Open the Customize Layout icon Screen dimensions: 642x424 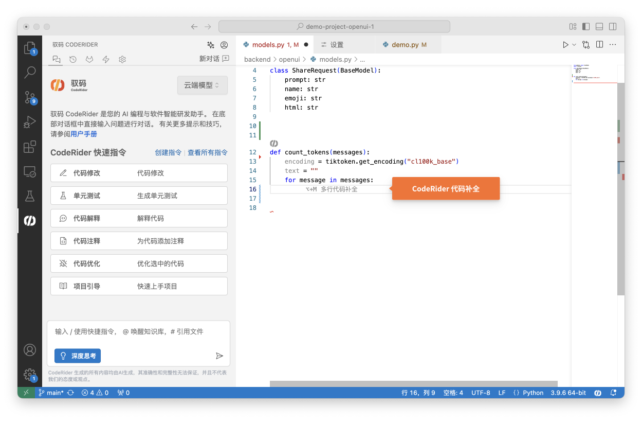click(573, 26)
